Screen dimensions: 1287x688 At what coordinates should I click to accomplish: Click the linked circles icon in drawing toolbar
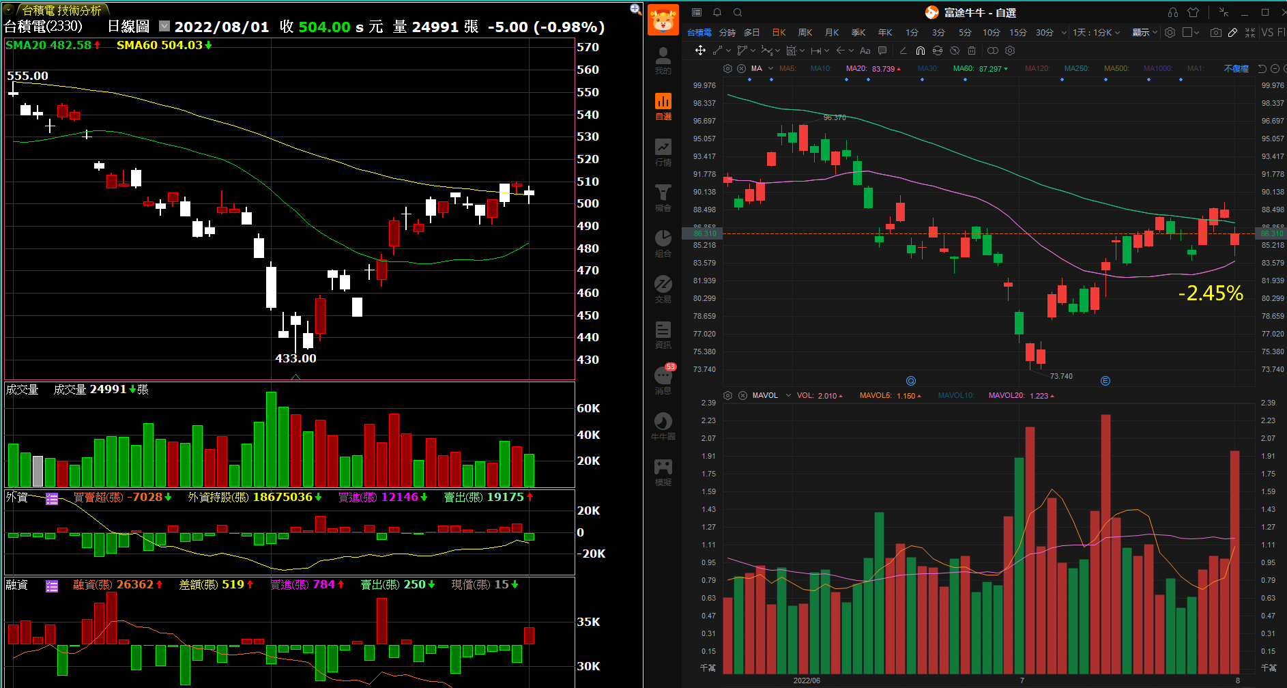pos(993,51)
